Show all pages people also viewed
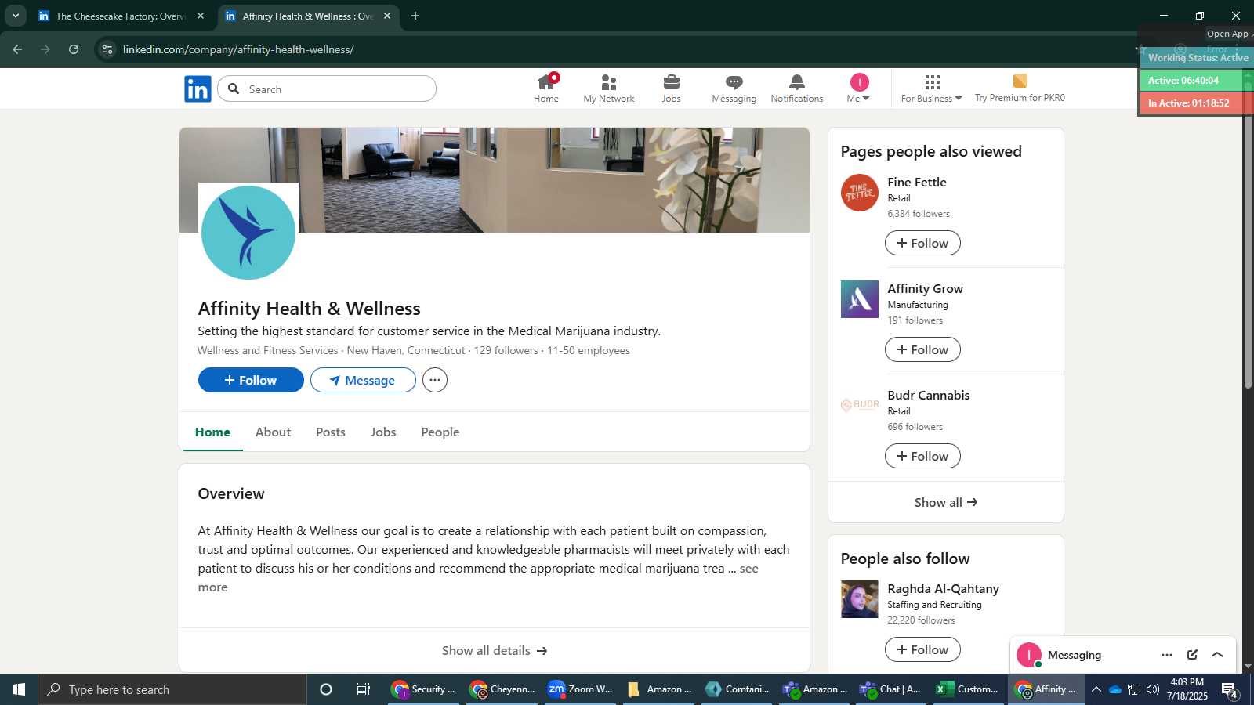The width and height of the screenshot is (1254, 705). [946, 502]
